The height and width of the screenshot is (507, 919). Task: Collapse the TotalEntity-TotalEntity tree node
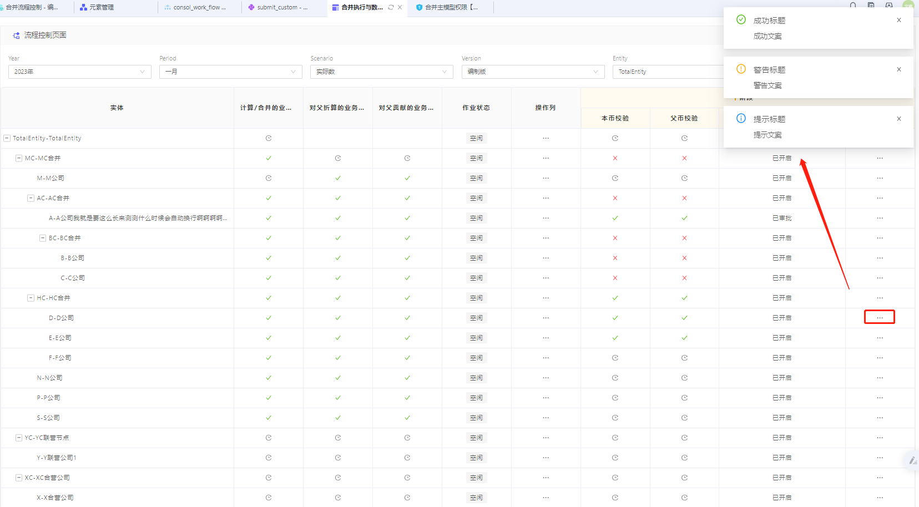point(7,138)
